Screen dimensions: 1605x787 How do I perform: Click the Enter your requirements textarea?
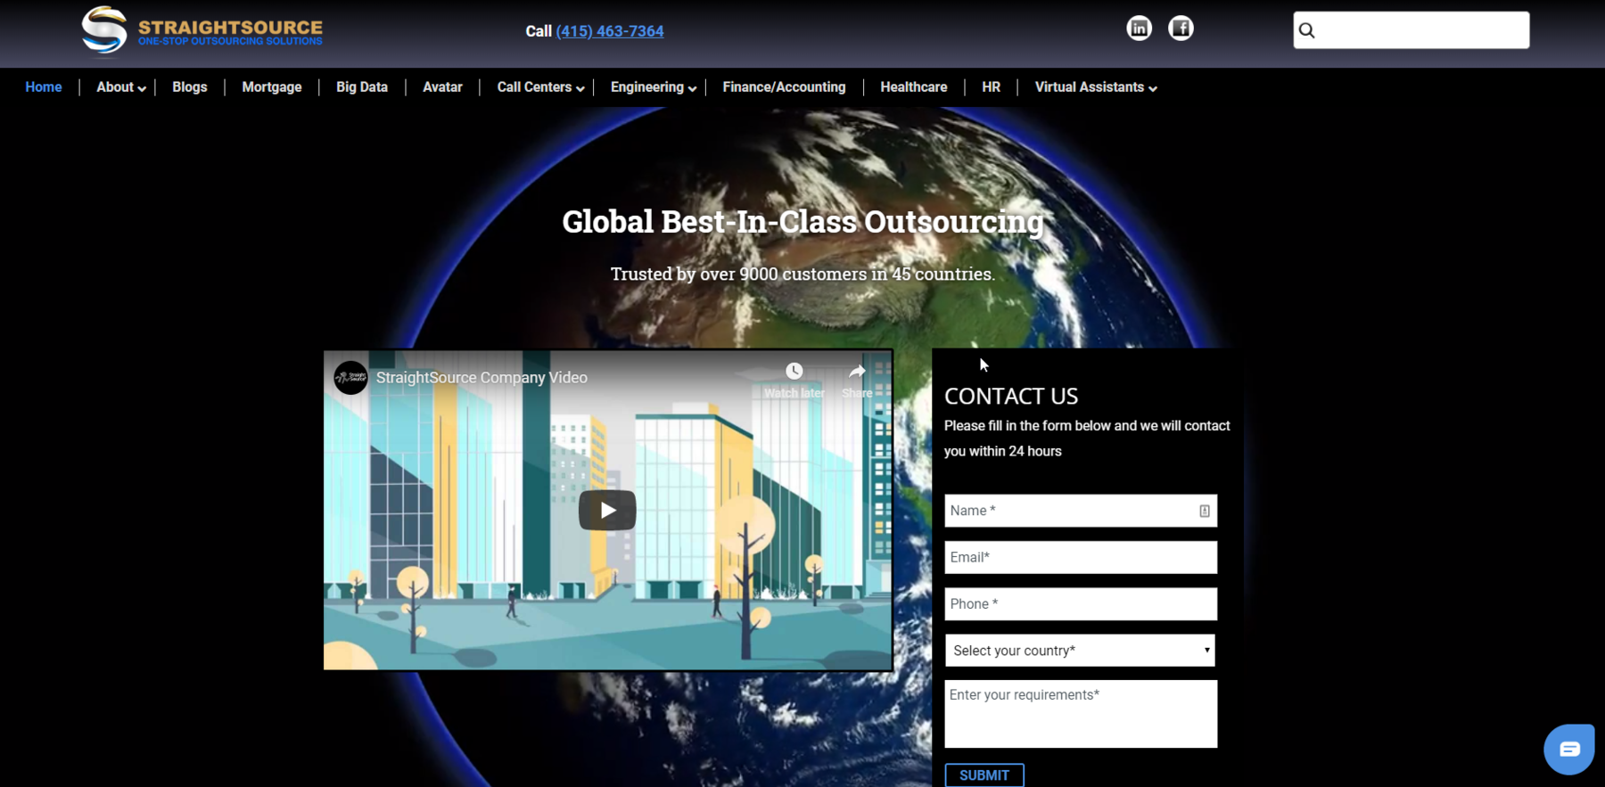[1081, 714]
